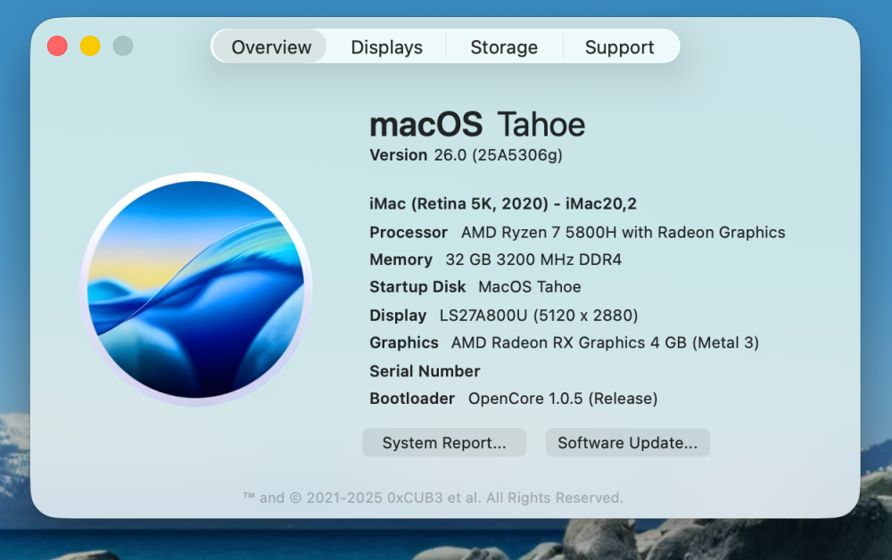Click the OpenCore 1.0.5 (Release) bootloader value

point(563,398)
